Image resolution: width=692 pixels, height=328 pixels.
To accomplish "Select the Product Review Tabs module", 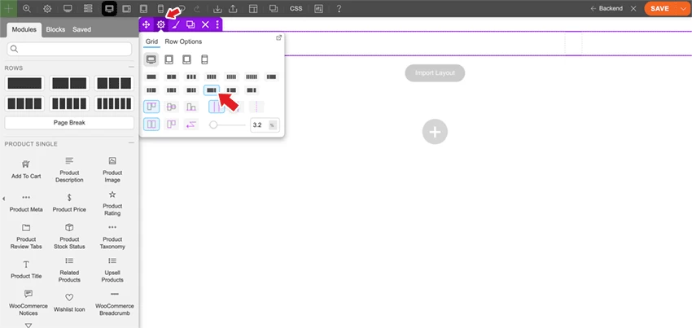I will pos(26,237).
